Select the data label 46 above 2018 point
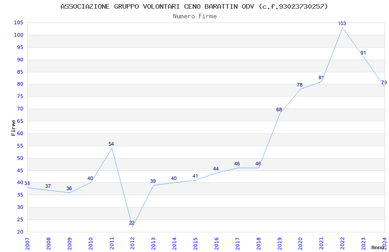Image resolution: width=389 pixels, height=252 pixels. (x=258, y=164)
